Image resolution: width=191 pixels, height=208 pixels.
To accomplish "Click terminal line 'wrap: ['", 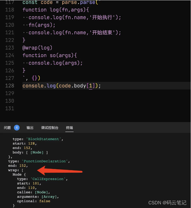I will 16,170.
